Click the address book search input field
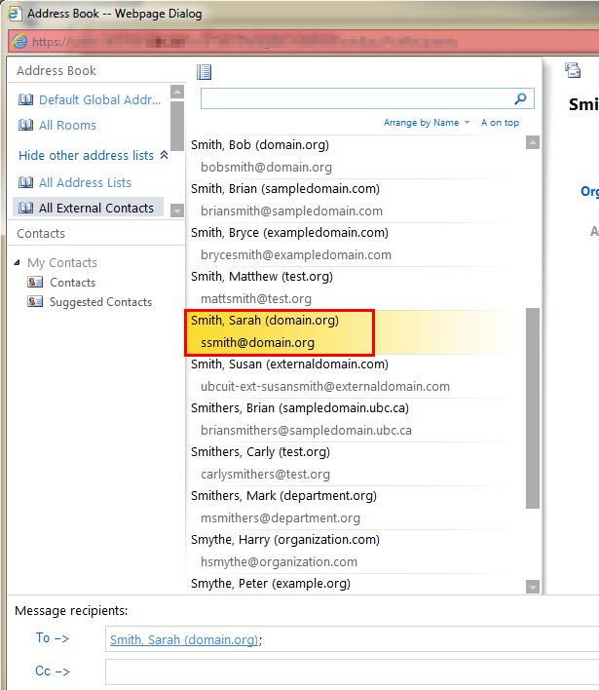 click(356, 98)
